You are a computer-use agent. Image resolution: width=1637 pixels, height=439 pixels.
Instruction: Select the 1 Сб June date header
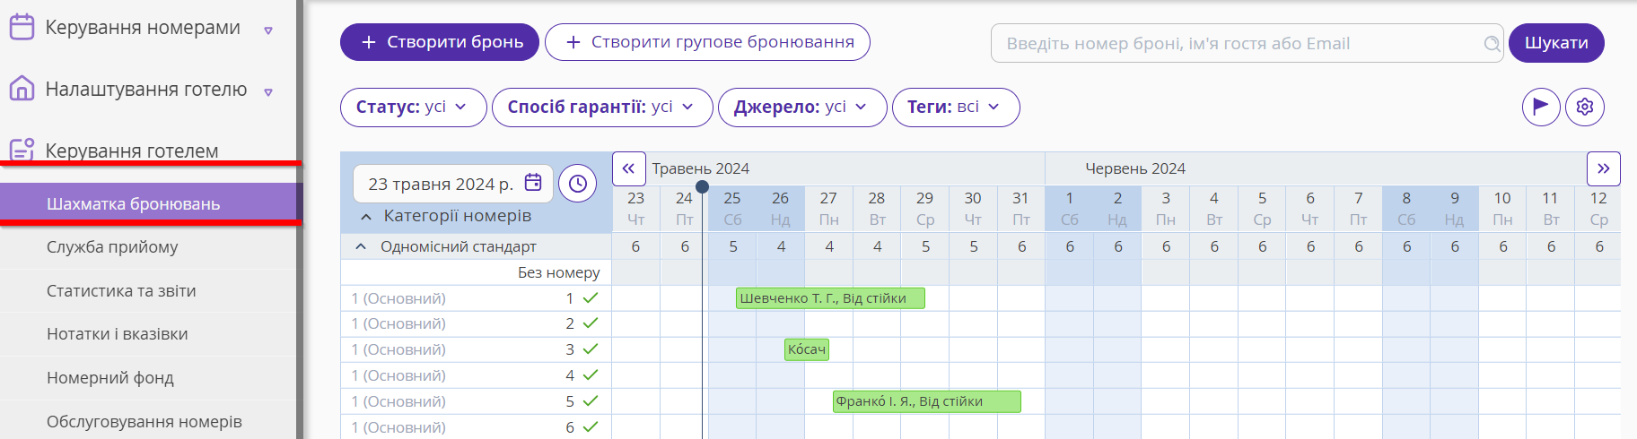pyautogui.click(x=1070, y=208)
